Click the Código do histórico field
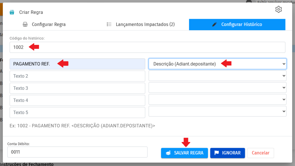Image resolution: width=295 pixels, height=166 pixels. [x=147, y=47]
